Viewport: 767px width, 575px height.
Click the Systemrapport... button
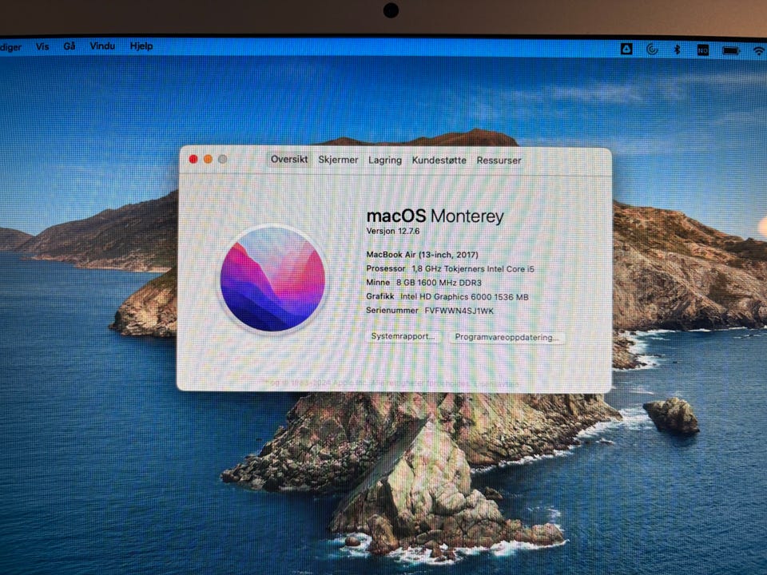tap(403, 336)
